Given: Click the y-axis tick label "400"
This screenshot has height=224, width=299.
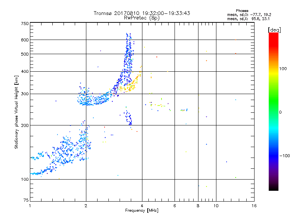Looking at the screenshot, I should coord(25,72).
